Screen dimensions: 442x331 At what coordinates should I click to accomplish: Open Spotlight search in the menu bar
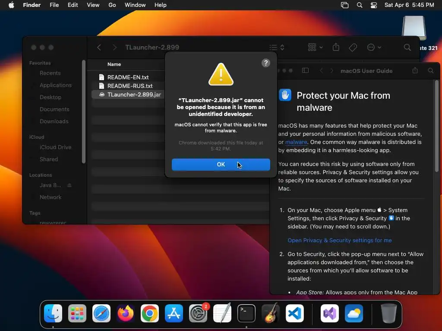point(360,5)
